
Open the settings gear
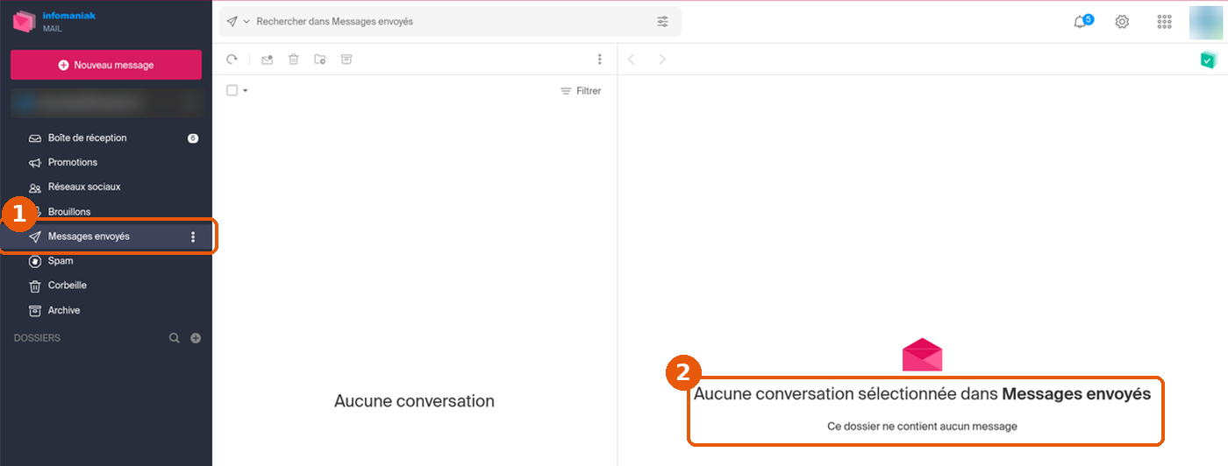[1122, 22]
